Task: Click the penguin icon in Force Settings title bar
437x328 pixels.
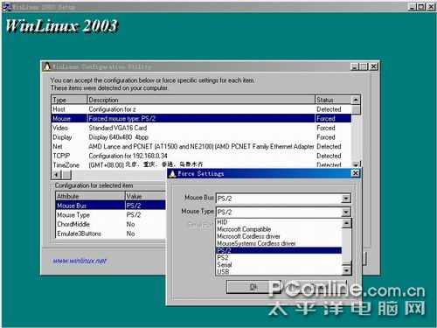Action: click(x=172, y=174)
